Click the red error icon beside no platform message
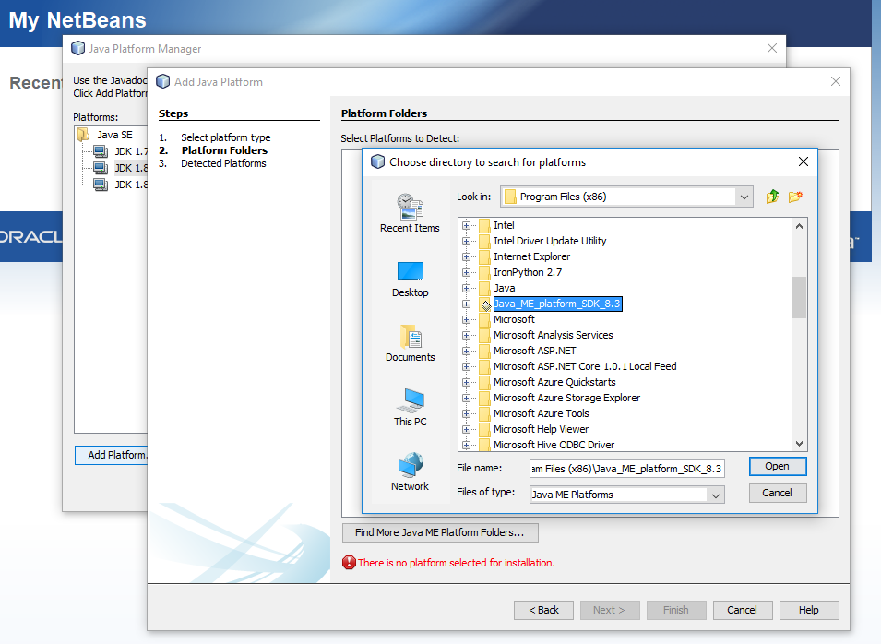881x644 pixels. (x=349, y=563)
